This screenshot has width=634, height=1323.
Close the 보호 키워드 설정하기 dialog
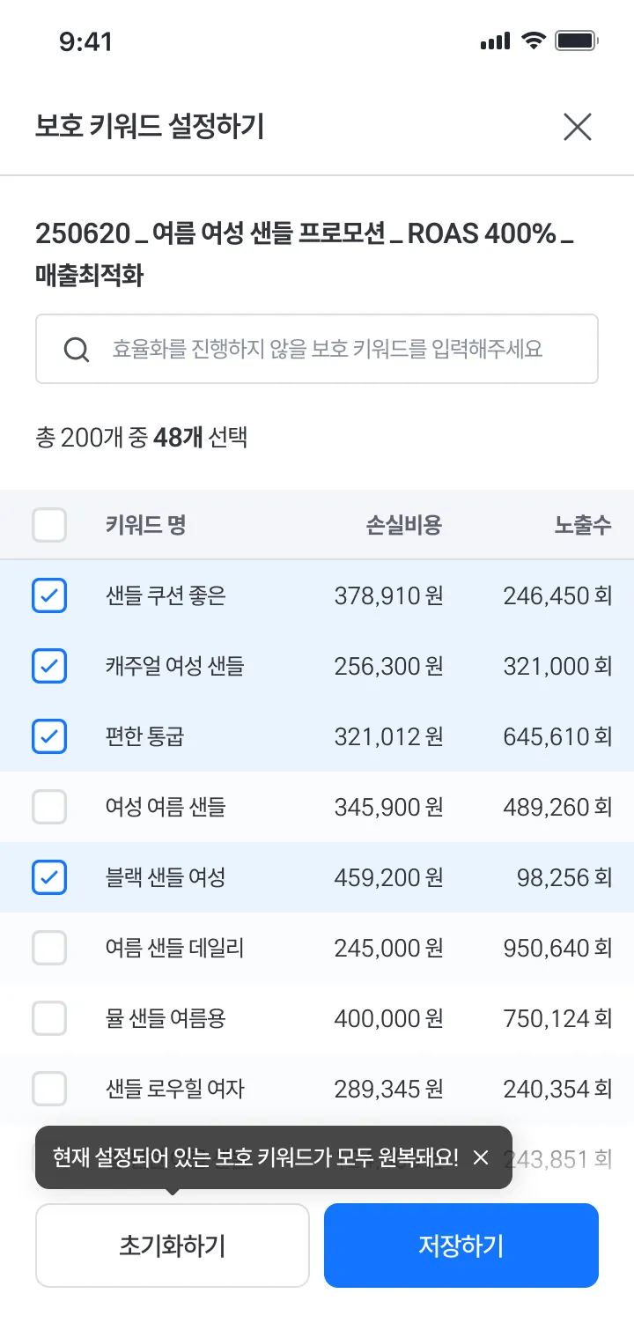[x=578, y=128]
